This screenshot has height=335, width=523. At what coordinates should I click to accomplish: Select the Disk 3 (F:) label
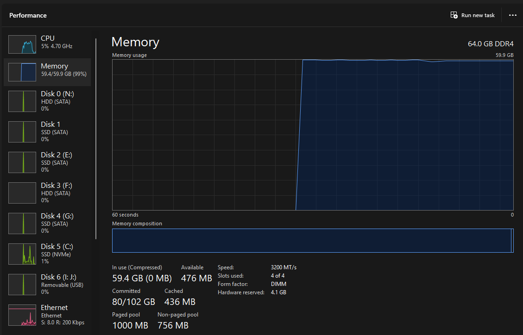[57, 186]
